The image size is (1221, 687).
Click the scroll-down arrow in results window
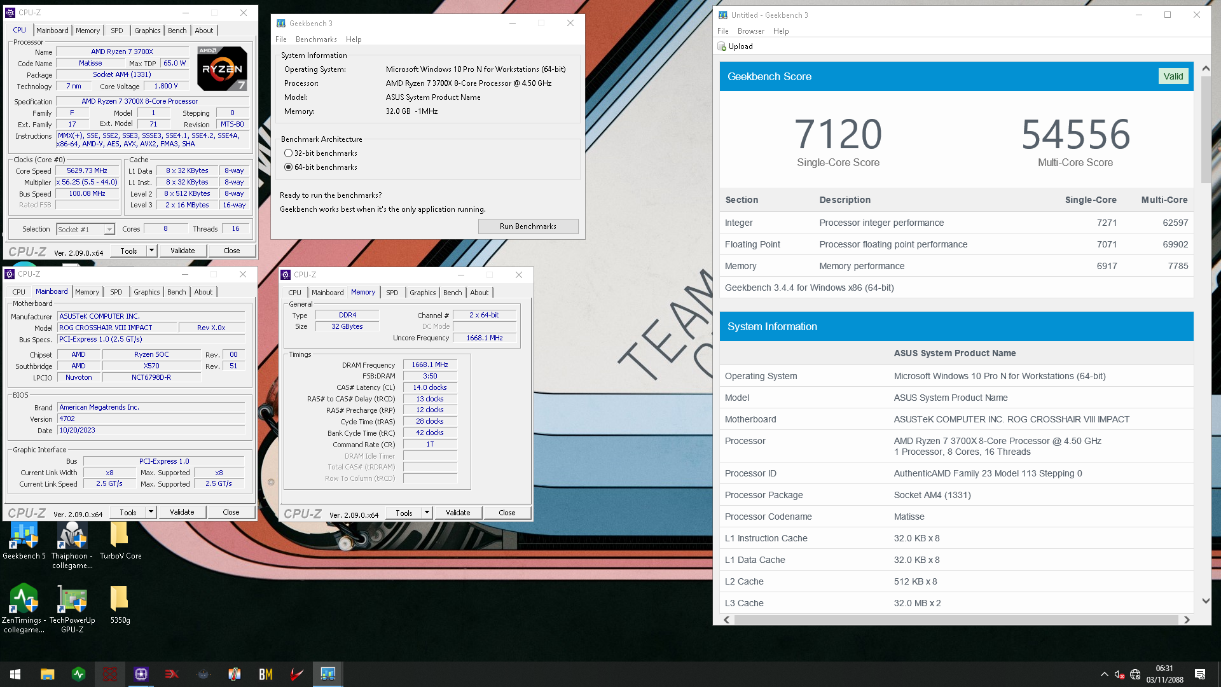point(1206,601)
